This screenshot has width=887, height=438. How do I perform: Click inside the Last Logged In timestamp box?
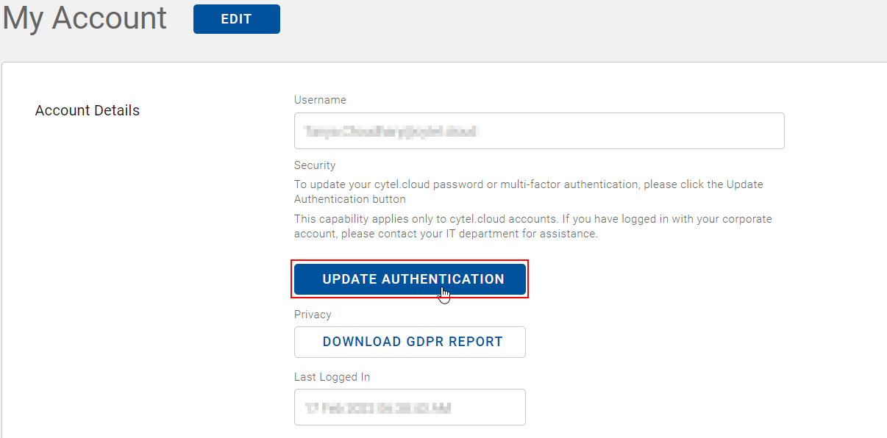[x=410, y=407]
